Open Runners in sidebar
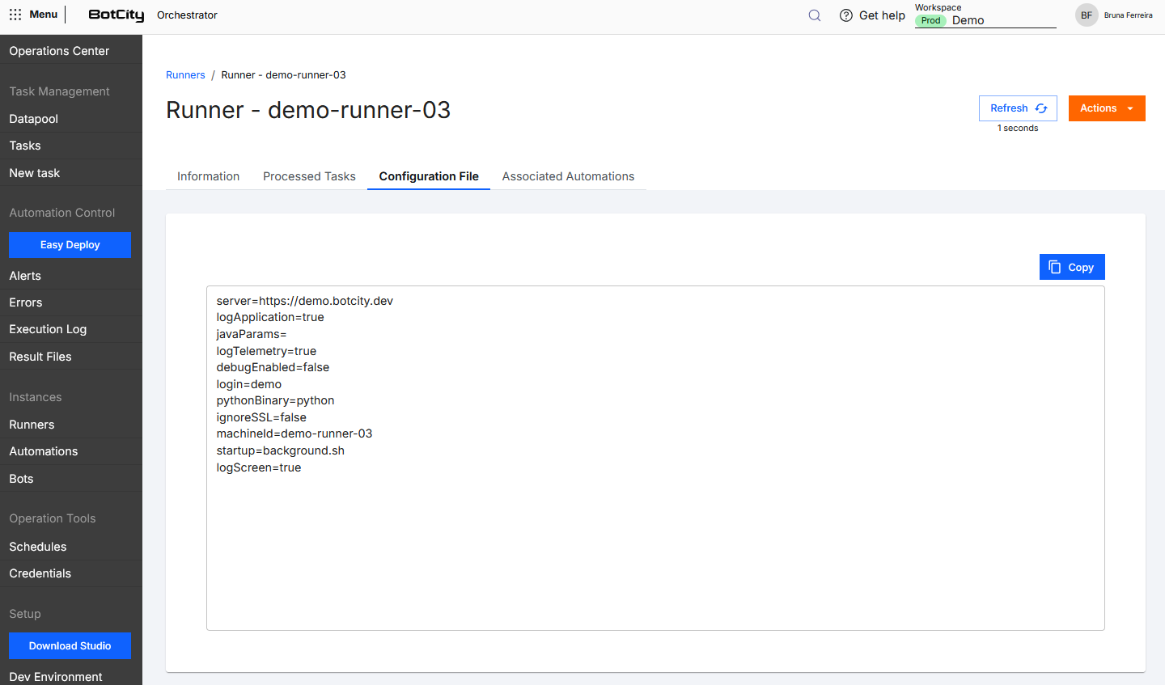1165x685 pixels. 71,425
